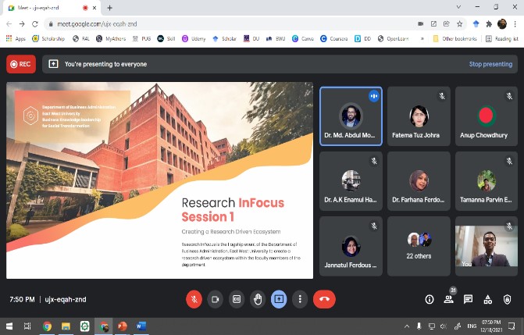Viewport: 524px width, 335px height.
Task: Open the blue extension icon in toolbar
Action: (476, 23)
